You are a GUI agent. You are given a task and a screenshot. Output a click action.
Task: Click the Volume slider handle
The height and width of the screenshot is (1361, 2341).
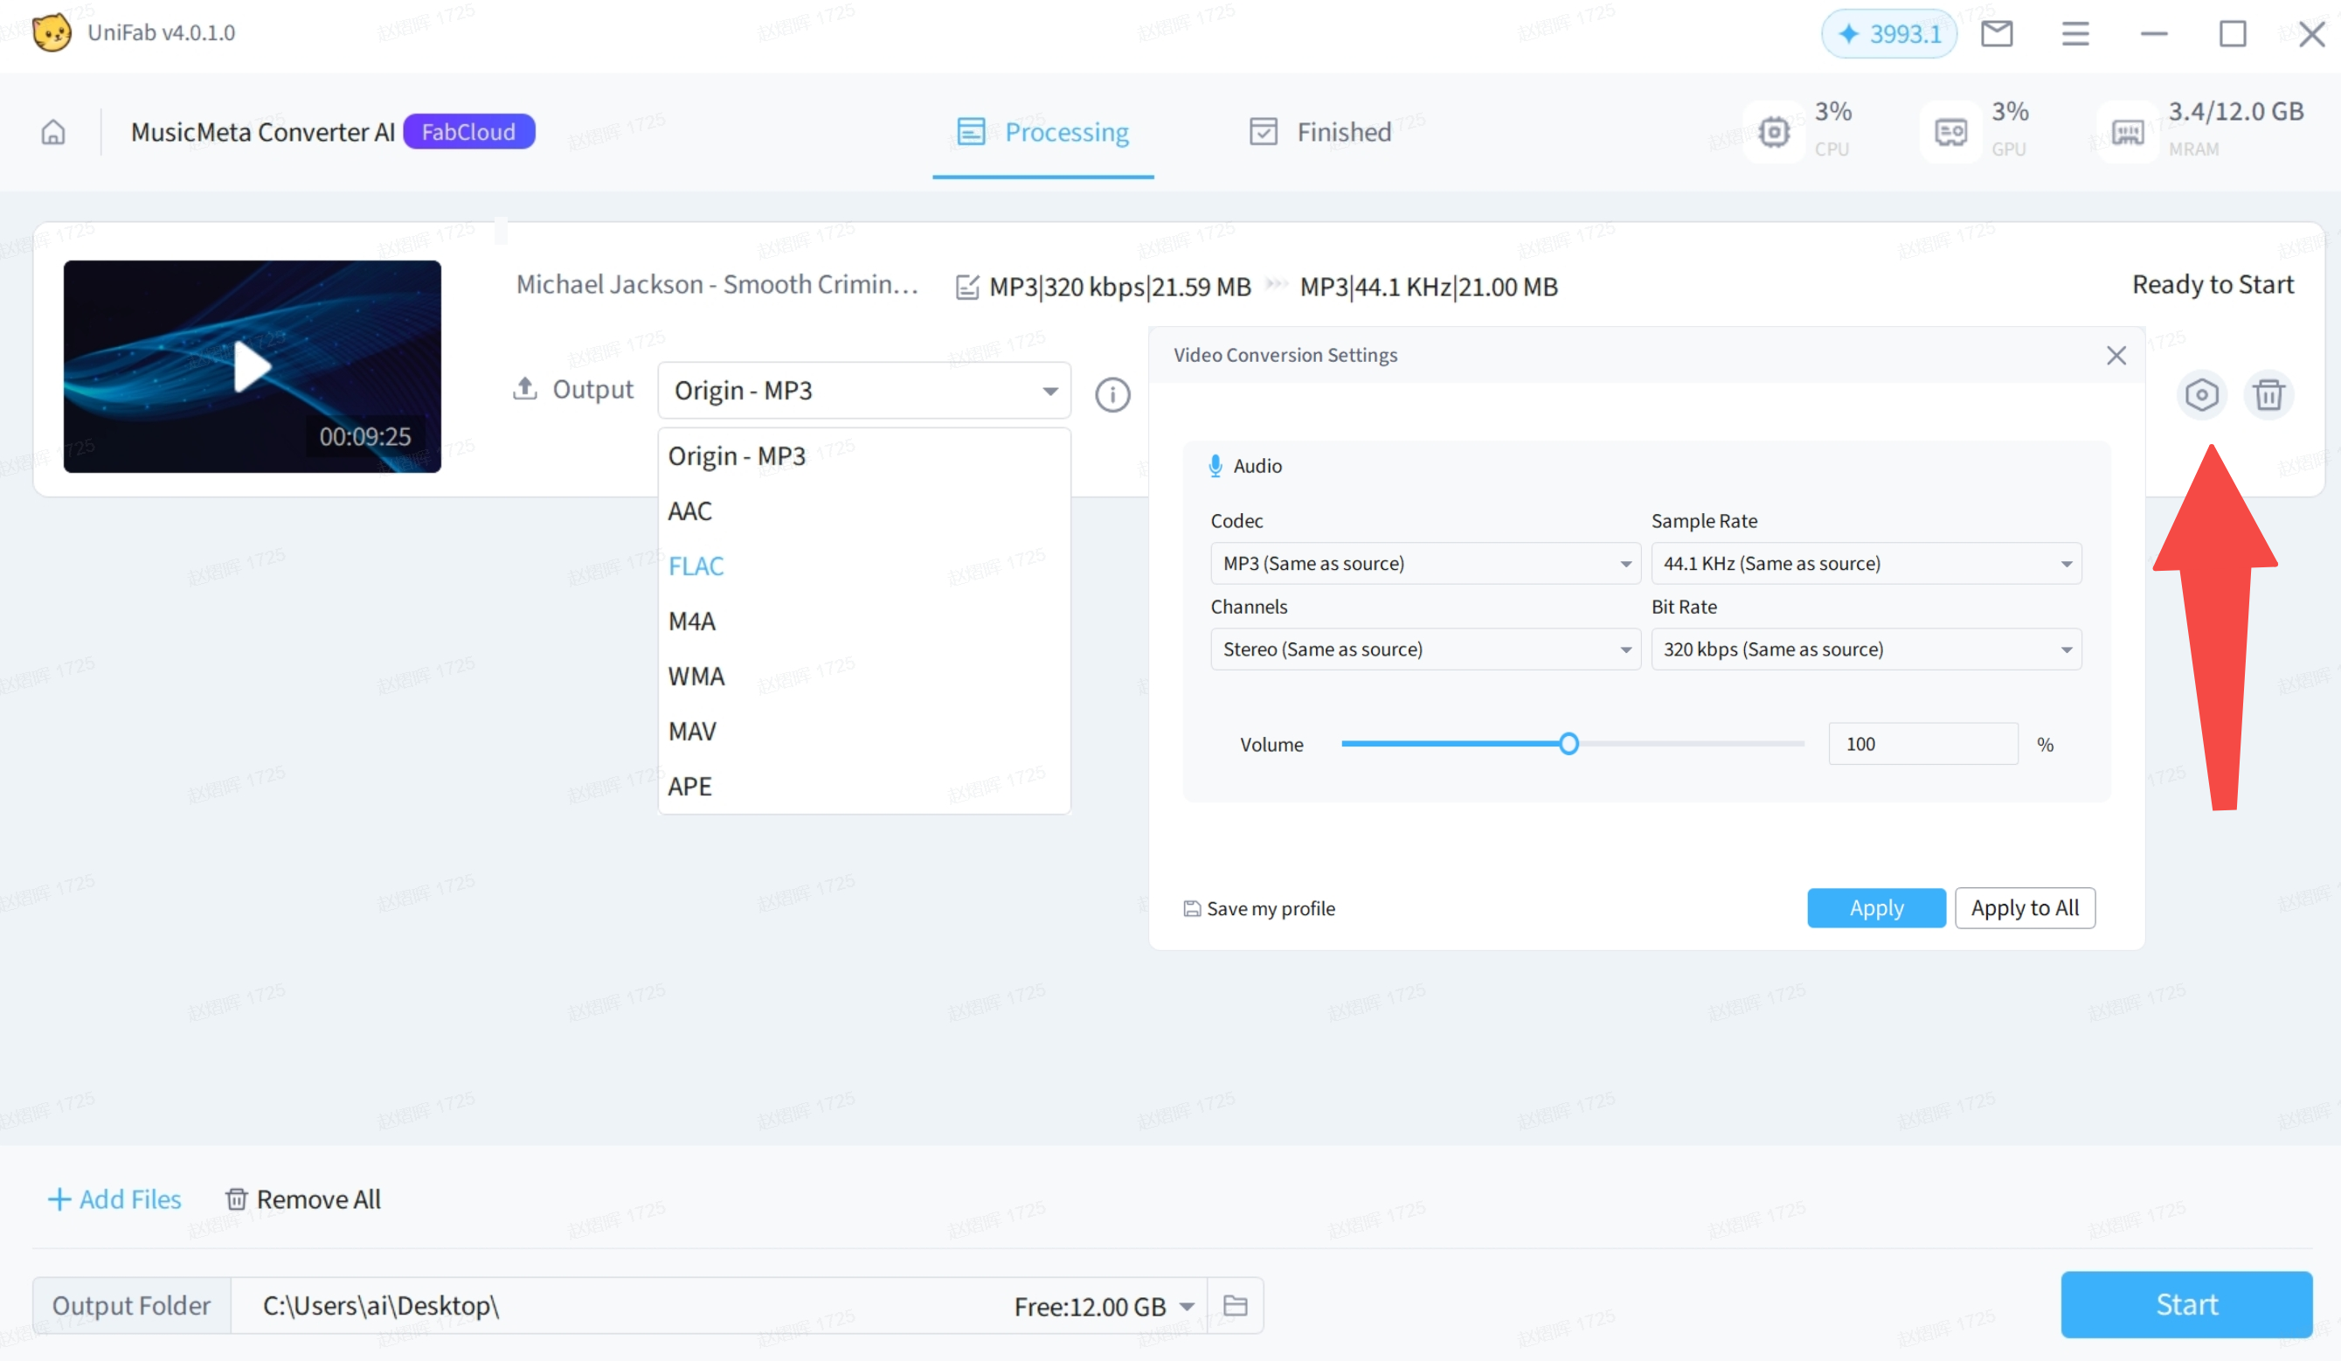pyautogui.click(x=1569, y=743)
